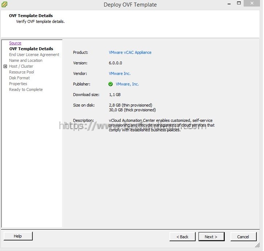264x251 pixels.
Task: Click the Publisher: label
Action: pyautogui.click(x=82, y=84)
